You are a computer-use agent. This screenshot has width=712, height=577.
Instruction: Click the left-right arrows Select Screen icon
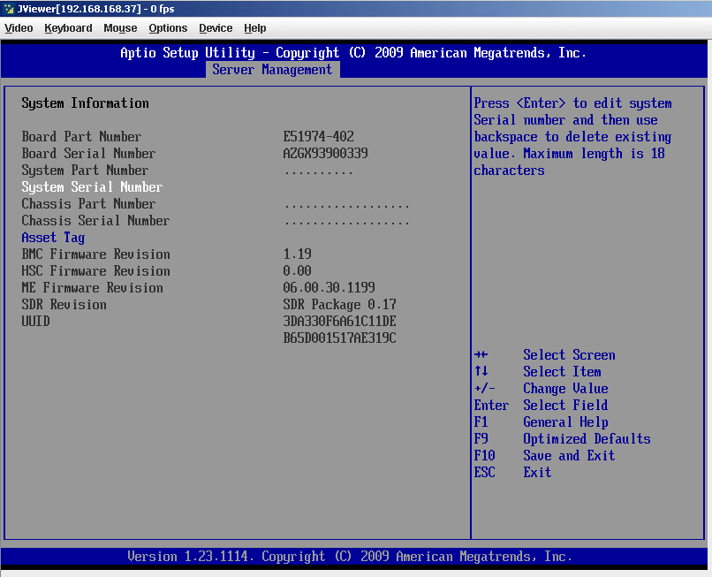(481, 355)
